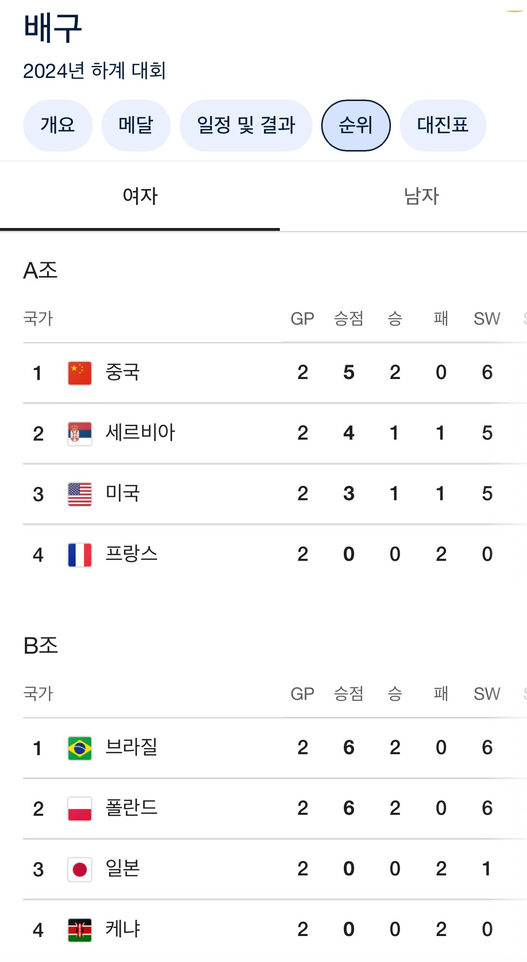The height and width of the screenshot is (962, 527).
Task: Tap the 일정 및 결과 chip
Action: [246, 126]
